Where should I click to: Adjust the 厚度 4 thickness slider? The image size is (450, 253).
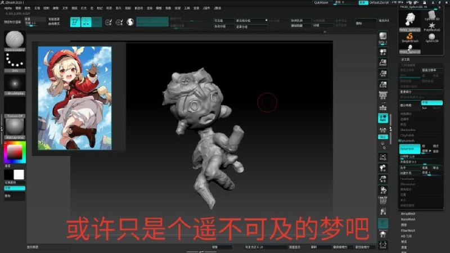click(432, 173)
